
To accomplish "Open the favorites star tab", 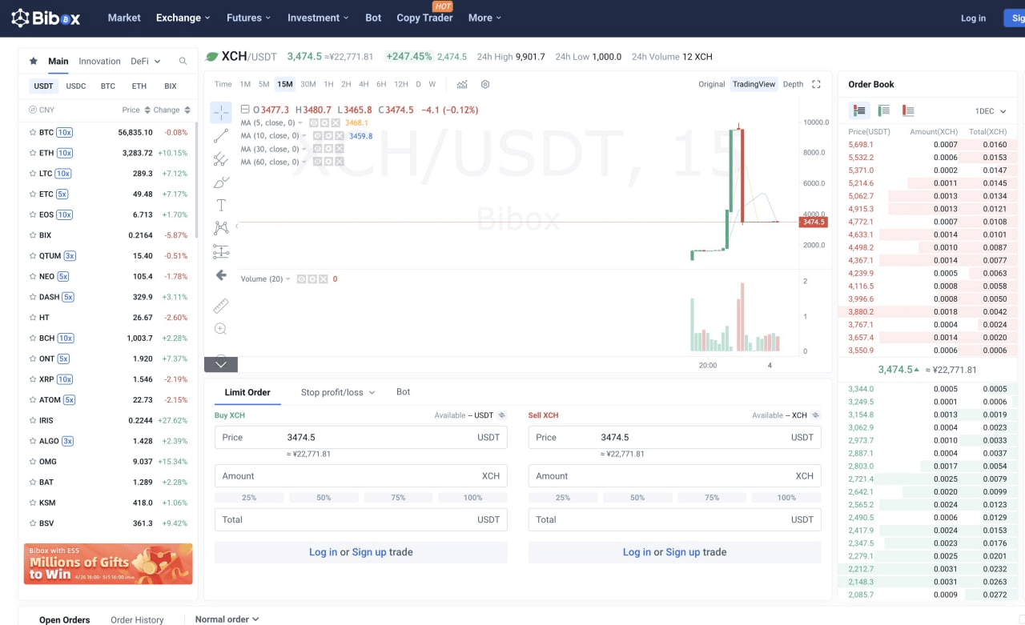I will pyautogui.click(x=34, y=61).
